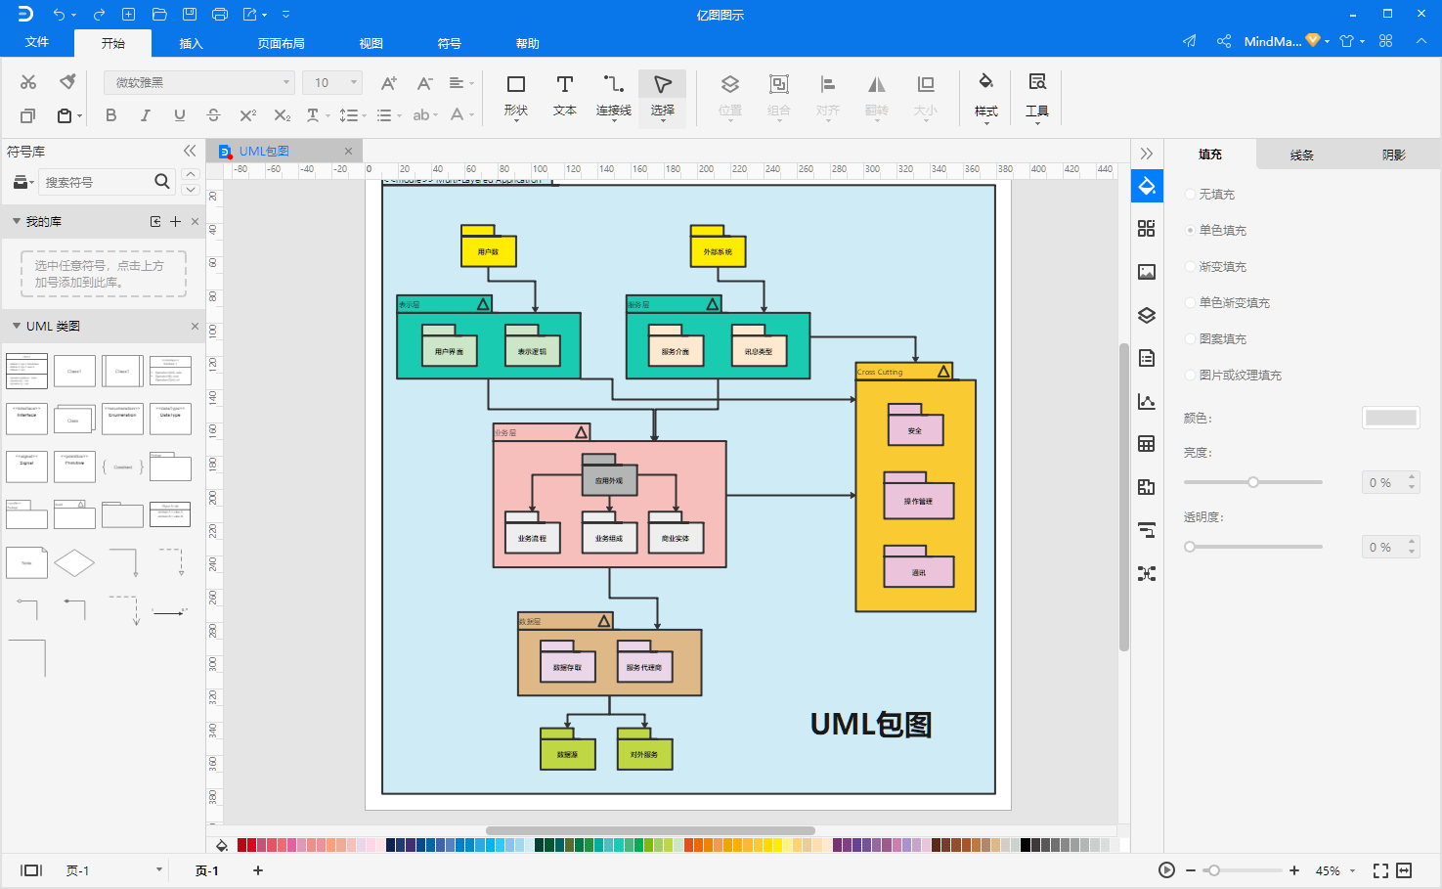Viewport: 1442px width, 889px height.
Task: Click the undo arrow in title bar
Action: [60, 14]
